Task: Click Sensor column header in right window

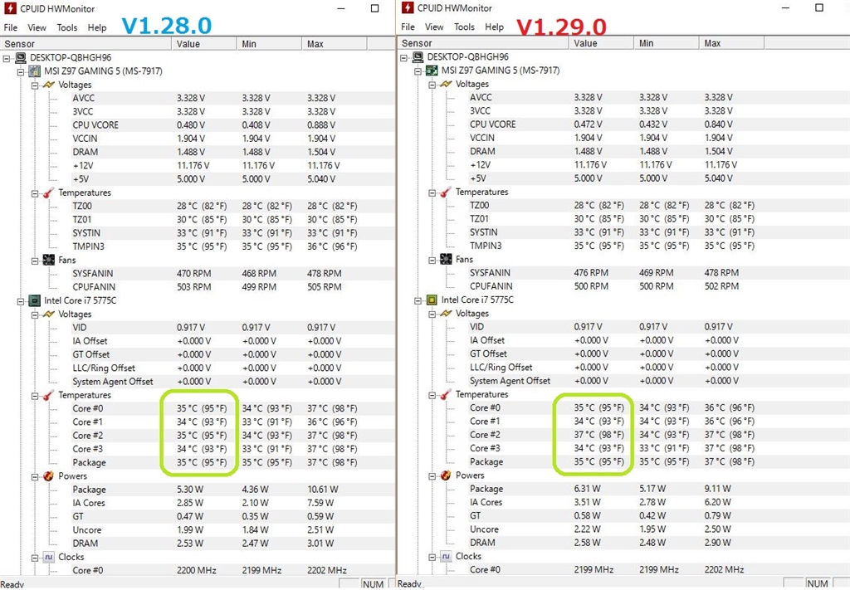Action: [x=484, y=43]
